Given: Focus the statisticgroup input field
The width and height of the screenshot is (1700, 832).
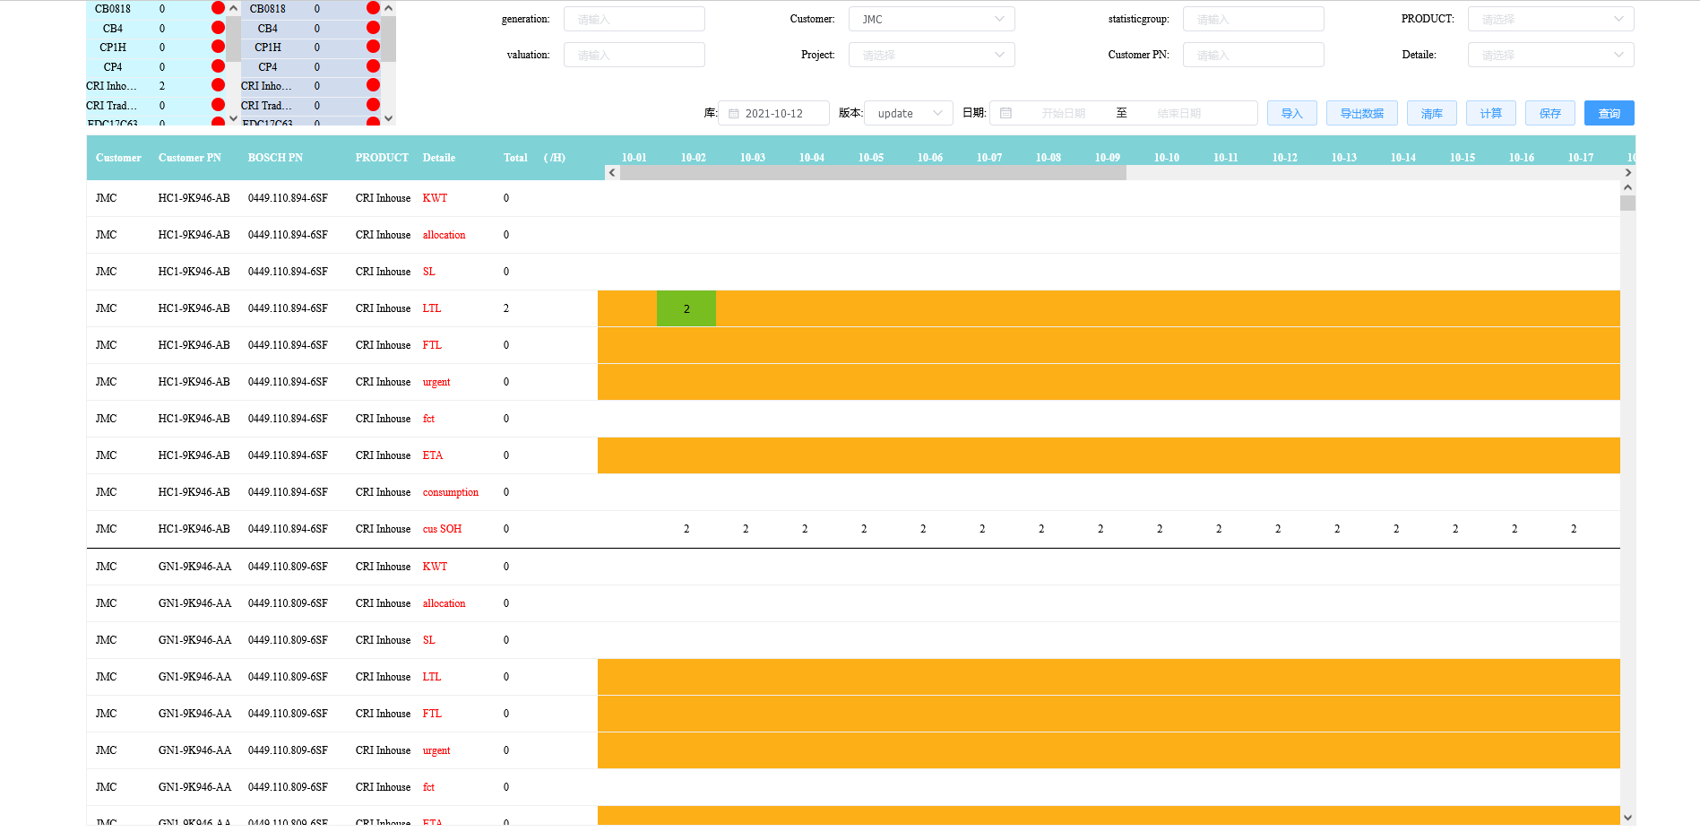Looking at the screenshot, I should (1253, 19).
